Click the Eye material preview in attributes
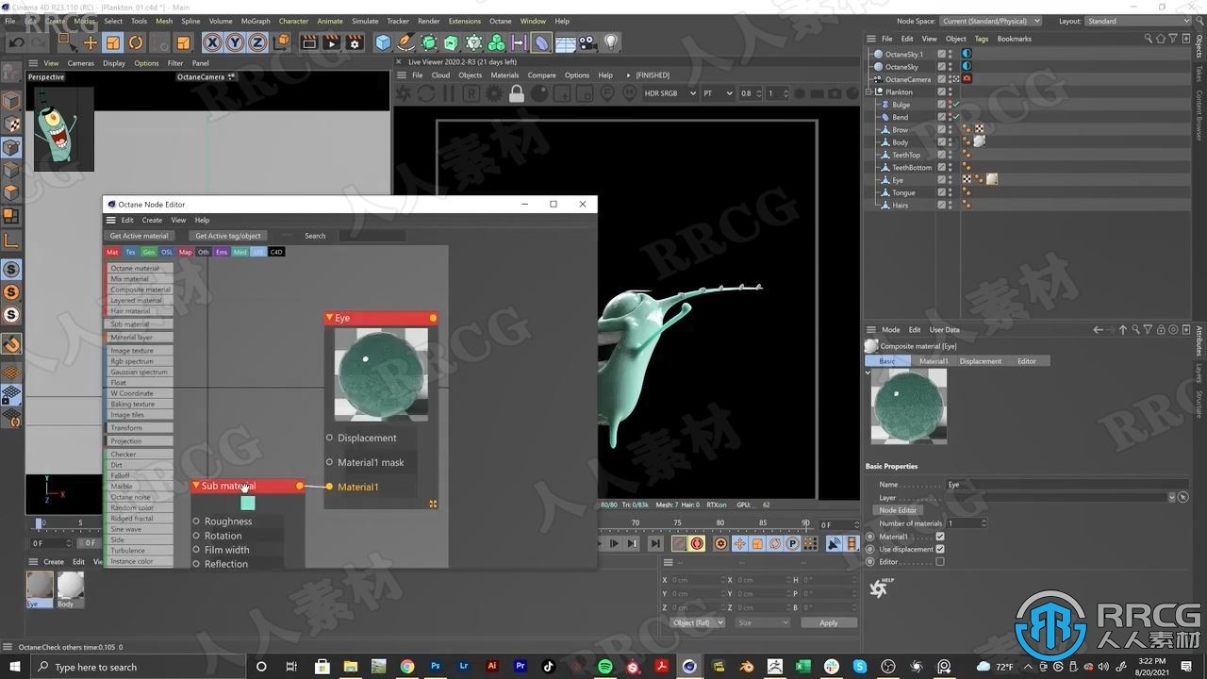The width and height of the screenshot is (1207, 679). pos(909,406)
